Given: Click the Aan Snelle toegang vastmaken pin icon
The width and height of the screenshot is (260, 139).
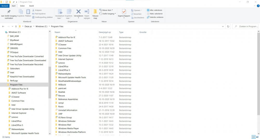Looking at the screenshot, I should click(9, 12).
